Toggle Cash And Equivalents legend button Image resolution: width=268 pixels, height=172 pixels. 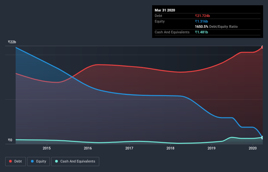point(75,162)
